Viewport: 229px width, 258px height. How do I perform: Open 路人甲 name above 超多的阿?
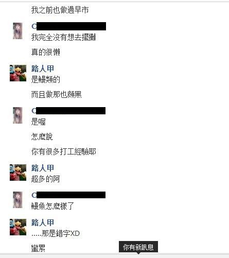tap(43, 168)
